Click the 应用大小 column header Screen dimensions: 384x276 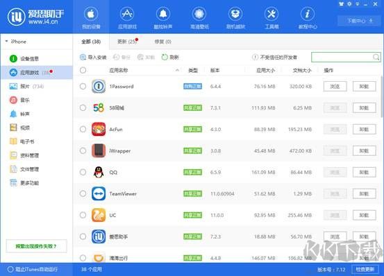pos(265,71)
